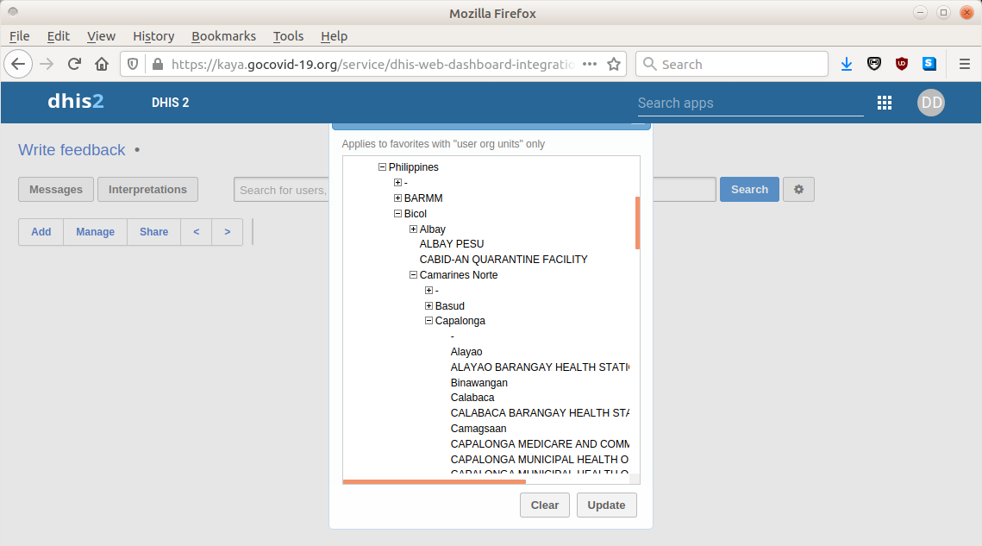Click the uBlock Origin extension icon

point(902,64)
